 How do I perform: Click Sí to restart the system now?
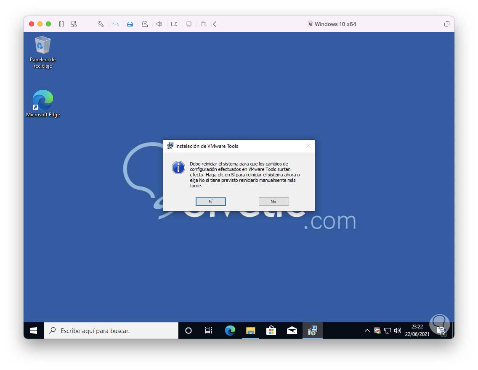coord(211,202)
